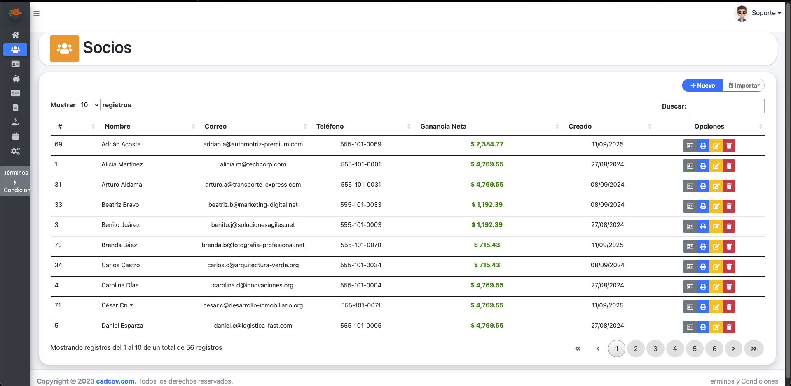The width and height of the screenshot is (791, 386).
Task: Open the cadcov.com footer link
Action: tap(115, 381)
